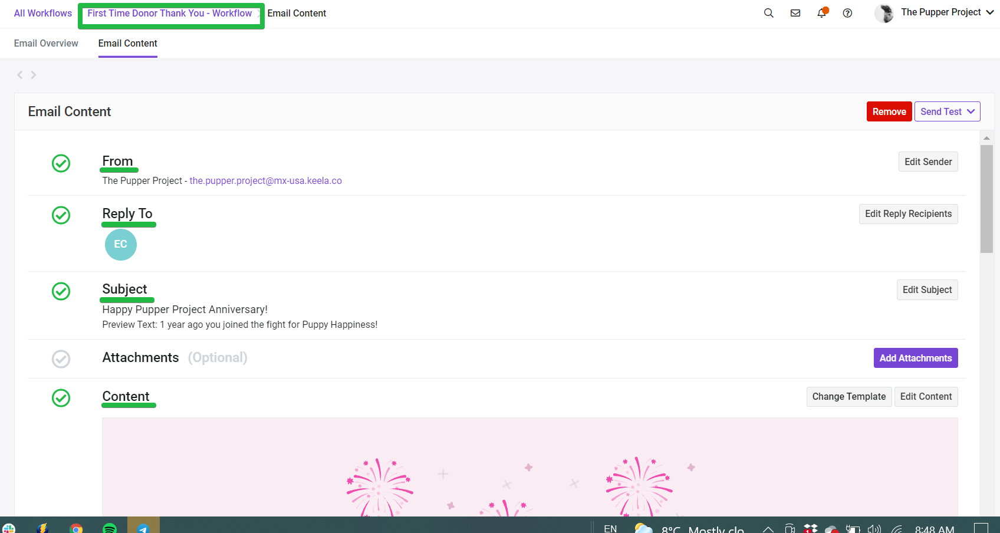Click the Reply To green checkmark
The width and height of the screenshot is (1000, 533).
61,215
